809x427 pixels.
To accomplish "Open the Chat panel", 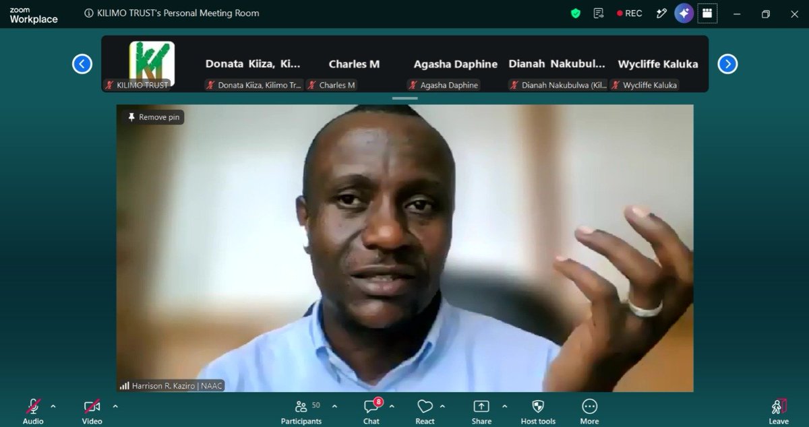I will coord(371,411).
